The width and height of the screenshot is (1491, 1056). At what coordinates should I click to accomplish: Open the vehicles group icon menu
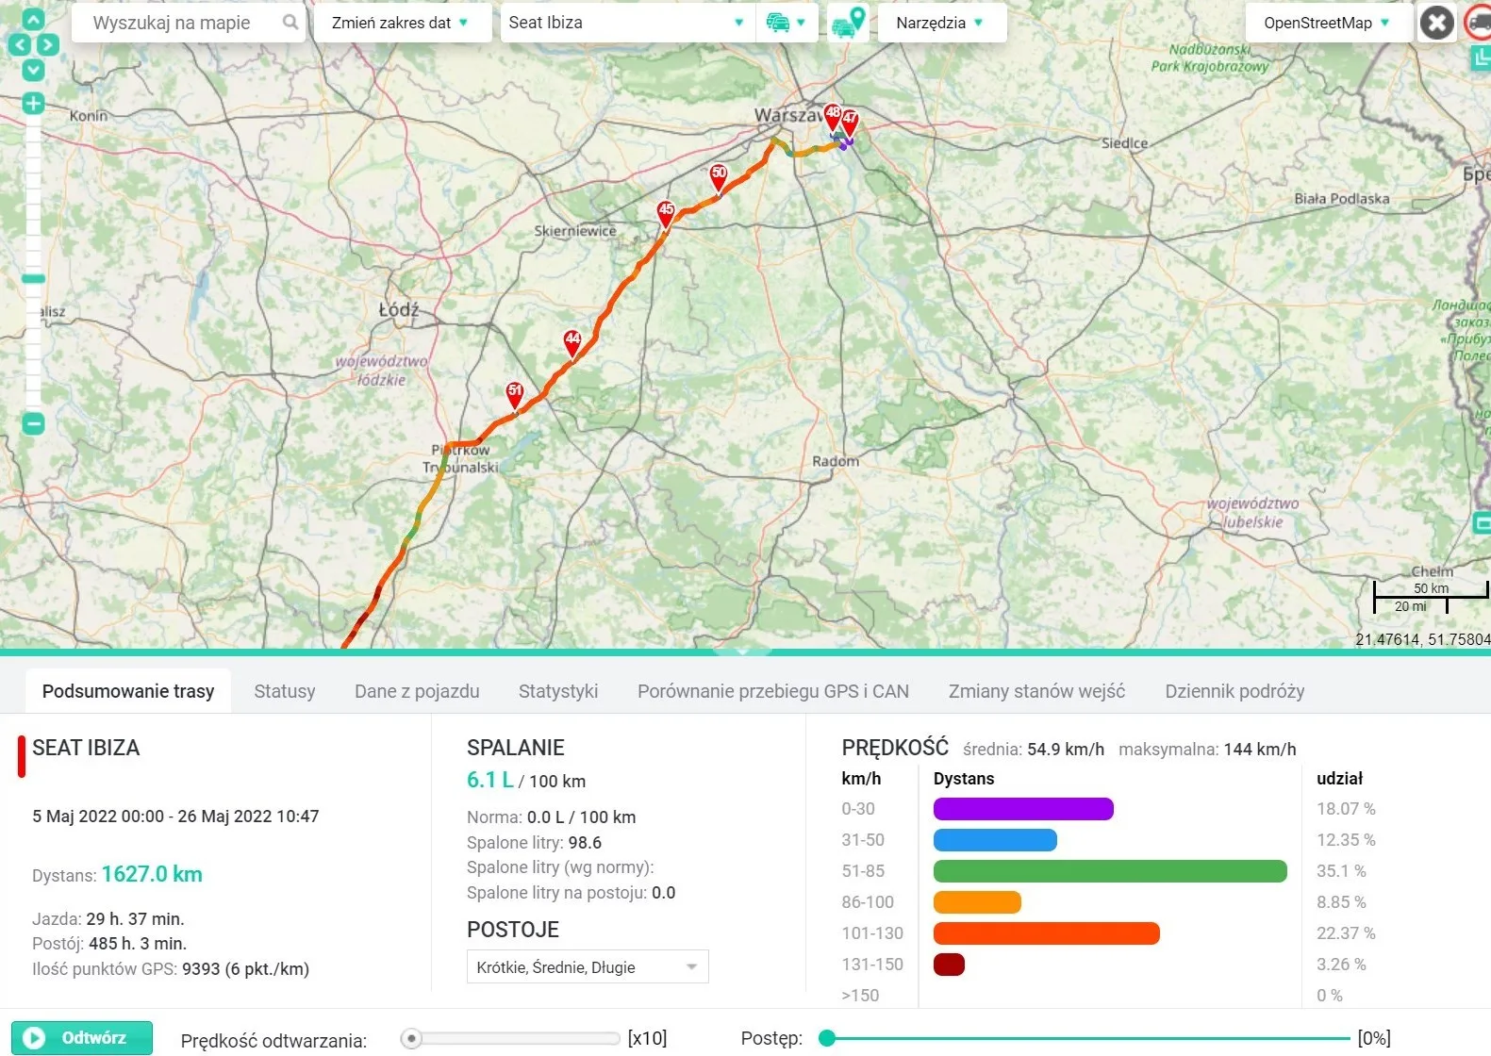(x=787, y=23)
